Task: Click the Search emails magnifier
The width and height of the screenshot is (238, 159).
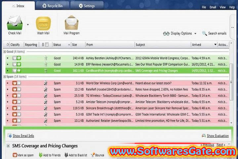Action: 205,33
